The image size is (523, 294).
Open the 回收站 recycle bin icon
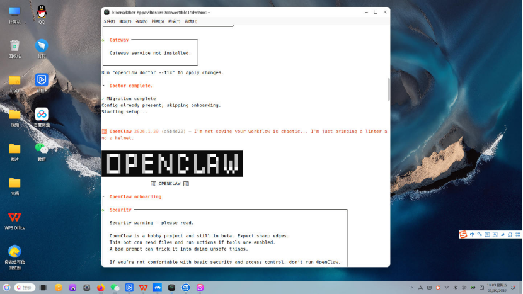click(x=14, y=49)
